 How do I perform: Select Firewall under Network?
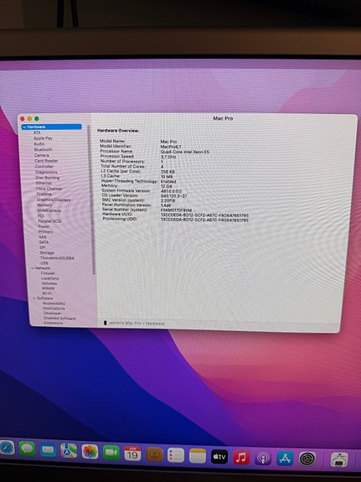click(48, 273)
